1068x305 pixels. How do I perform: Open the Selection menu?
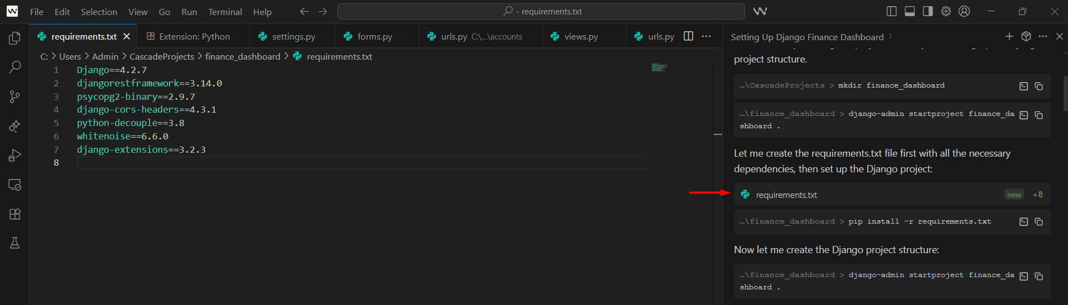pos(99,12)
